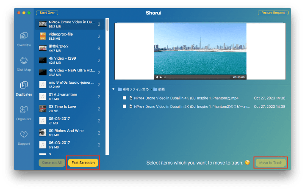
Task: Open the Disk Map sidebar icon
Action: (24, 61)
